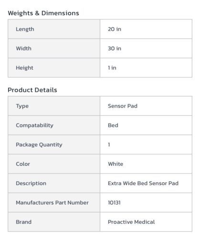Click the Proactive Medical brand value
The image size is (200, 239).
tap(131, 222)
